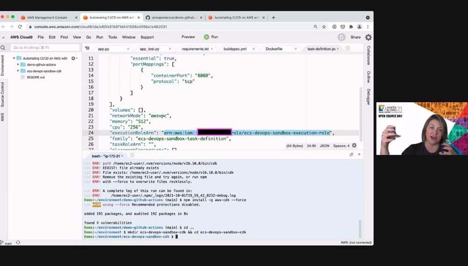The image size is (468, 266).
Task: Collapse the Cloud9 menu bar arrow
Action: pos(3,37)
